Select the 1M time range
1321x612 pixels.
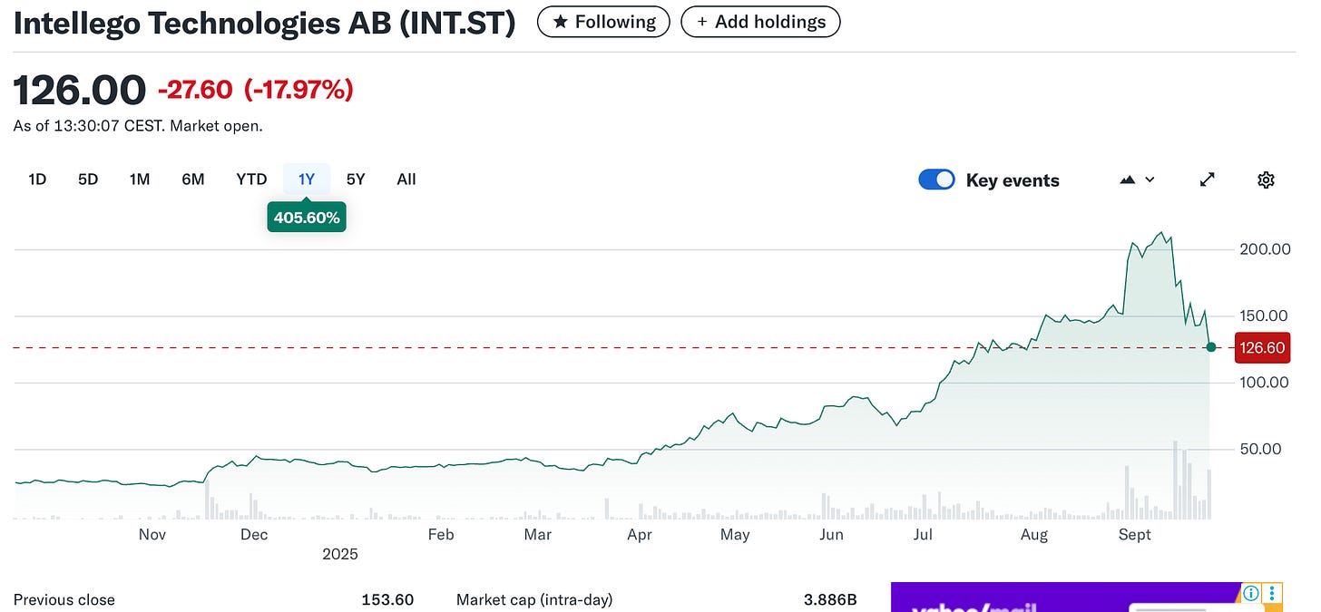coord(139,180)
